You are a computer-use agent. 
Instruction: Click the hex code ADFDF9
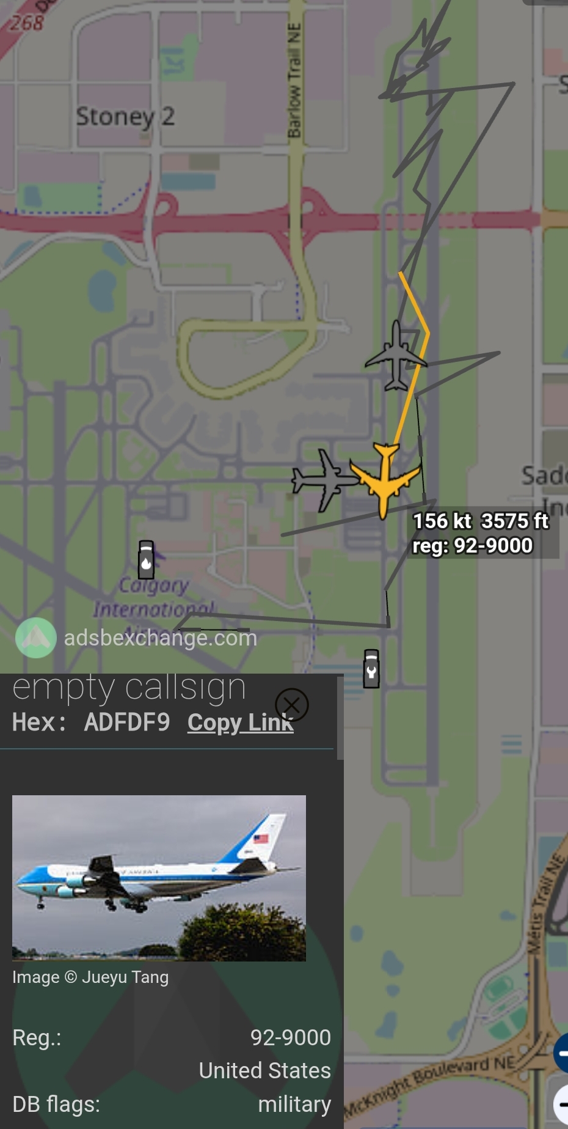coord(127,723)
